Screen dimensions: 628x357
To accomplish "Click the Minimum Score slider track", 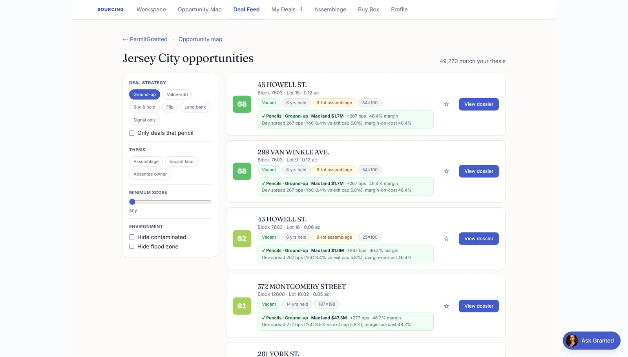I will click(170, 202).
